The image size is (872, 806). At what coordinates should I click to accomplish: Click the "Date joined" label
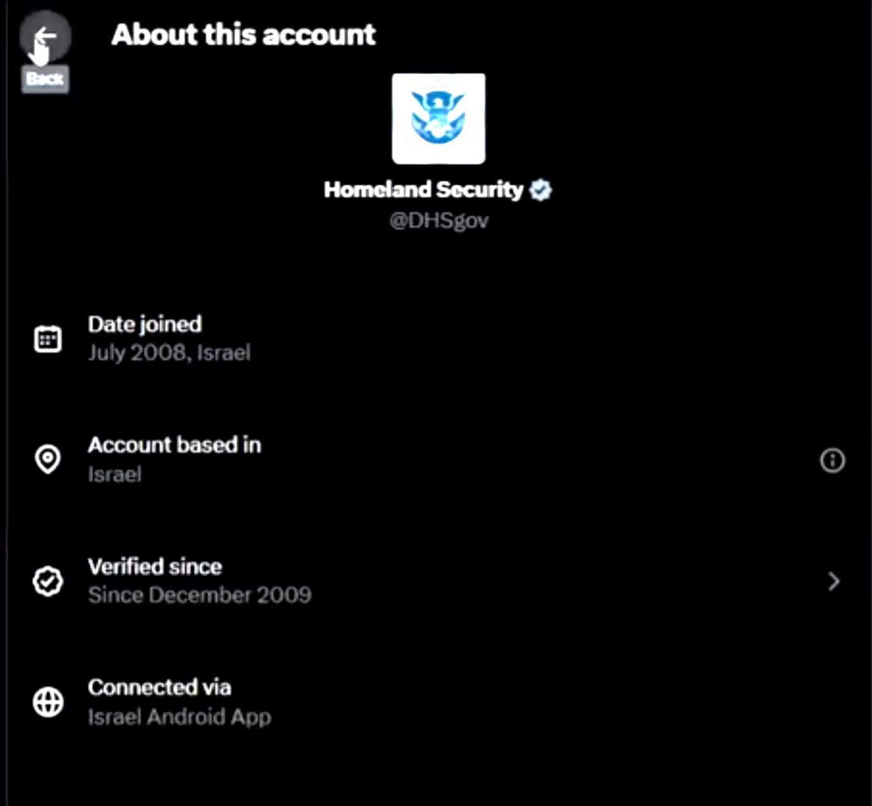(145, 324)
